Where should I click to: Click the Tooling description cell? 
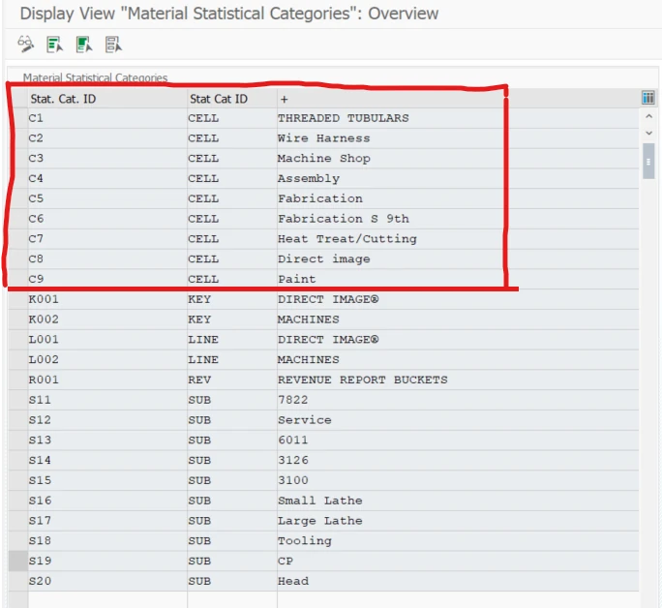tap(458, 541)
